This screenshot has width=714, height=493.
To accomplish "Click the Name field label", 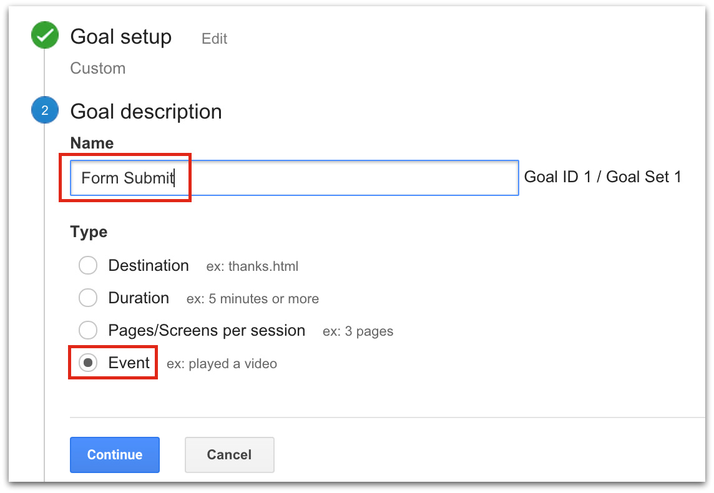I will (92, 143).
